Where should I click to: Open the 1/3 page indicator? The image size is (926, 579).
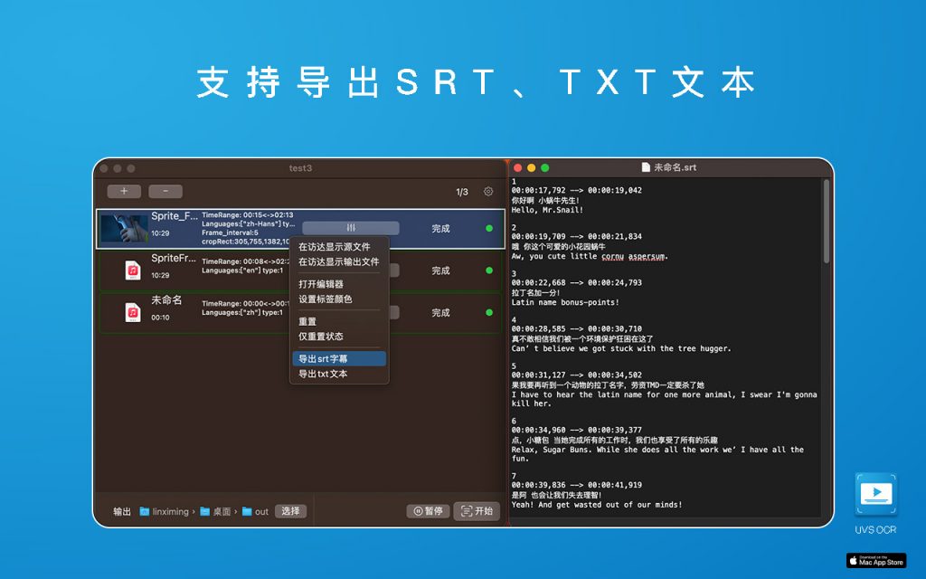[x=460, y=192]
